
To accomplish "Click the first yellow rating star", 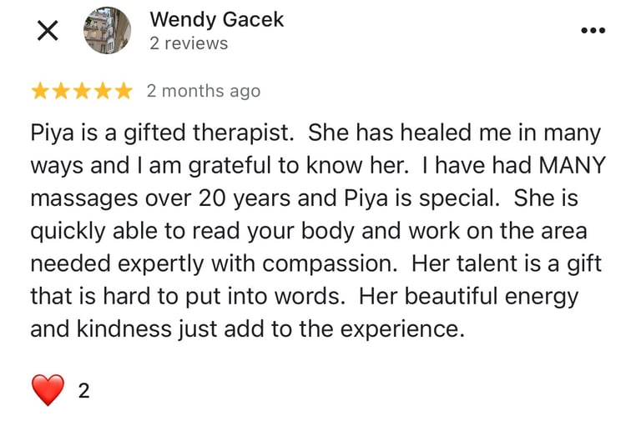I will coord(40,91).
